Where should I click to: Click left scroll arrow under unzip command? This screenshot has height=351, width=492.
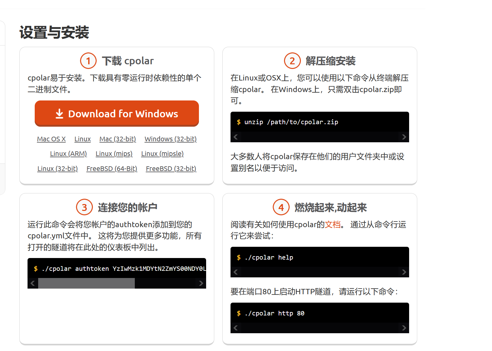click(236, 137)
